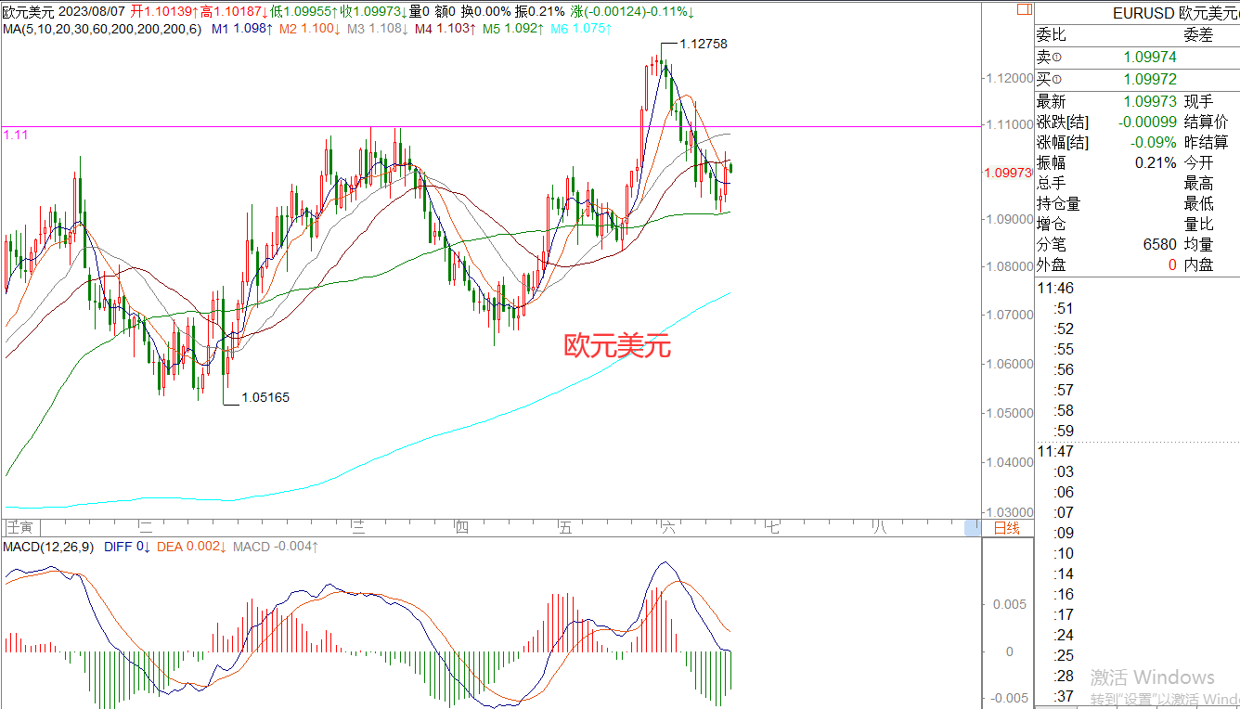The width and height of the screenshot is (1240, 709).
Task: Jump to month 七 on the time axis
Action: coord(772,528)
